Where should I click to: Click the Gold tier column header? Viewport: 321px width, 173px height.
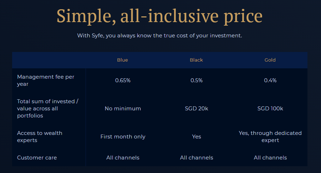(x=270, y=60)
